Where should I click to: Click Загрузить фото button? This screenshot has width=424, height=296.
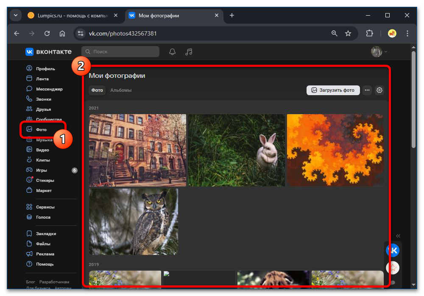[x=333, y=90]
